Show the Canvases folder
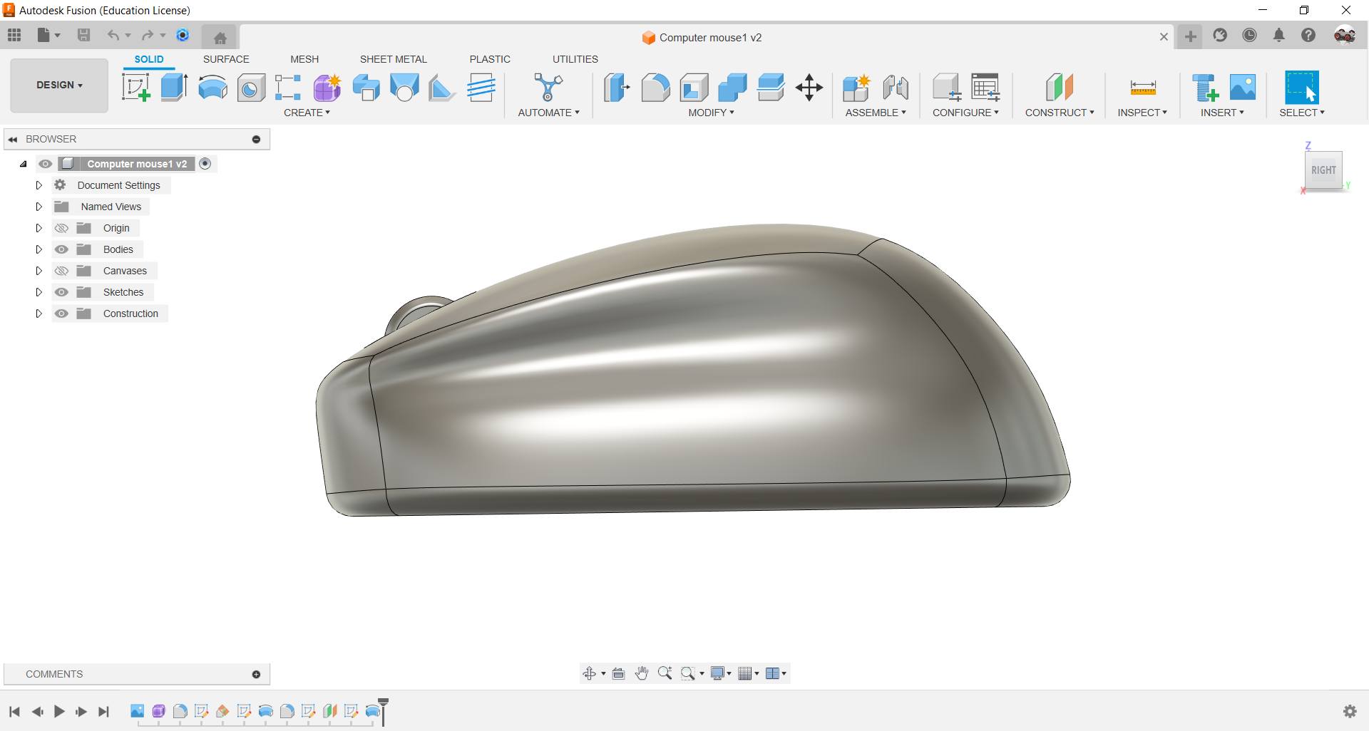The width and height of the screenshot is (1369, 731). tap(61, 271)
